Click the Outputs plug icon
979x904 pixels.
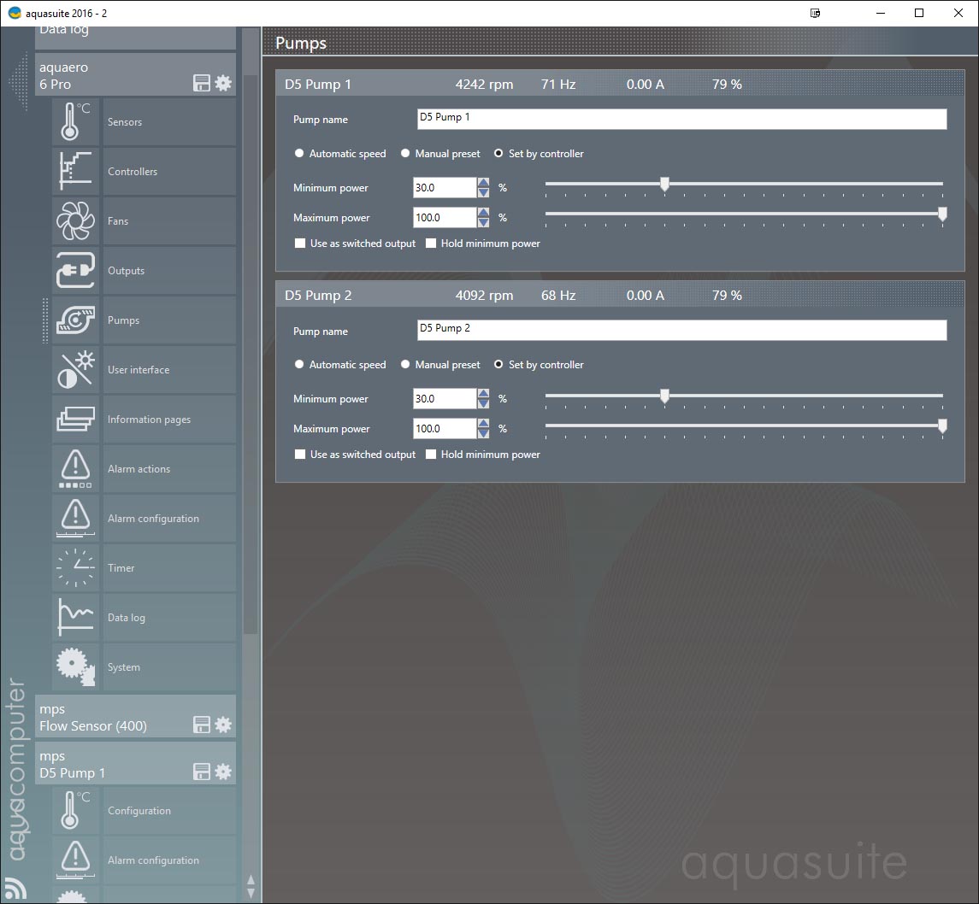pyautogui.click(x=75, y=270)
